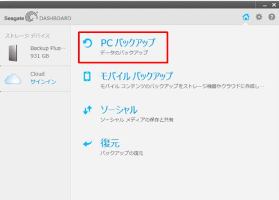This screenshot has height=200, width=279.
Task: Click the 931 GB capacity text
Action: [40, 56]
